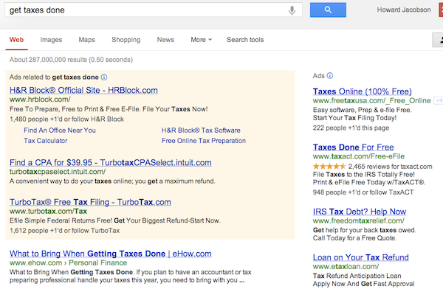The height and width of the screenshot is (289, 443).
Task: Focus the search box containing 'get taxes done'
Action: [x=154, y=10]
